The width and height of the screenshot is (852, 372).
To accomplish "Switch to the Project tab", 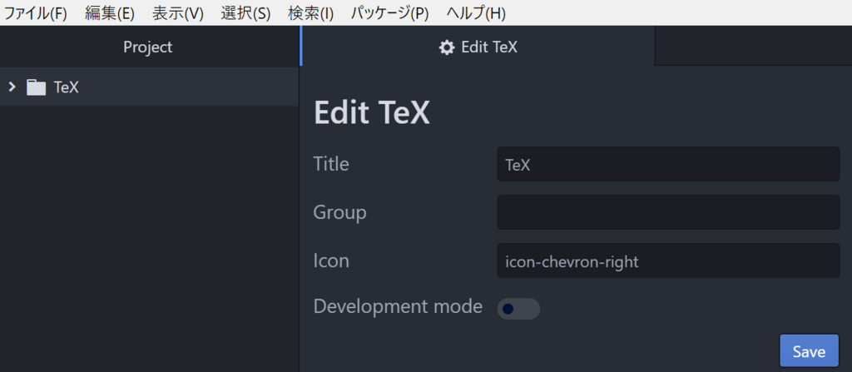I will 148,47.
